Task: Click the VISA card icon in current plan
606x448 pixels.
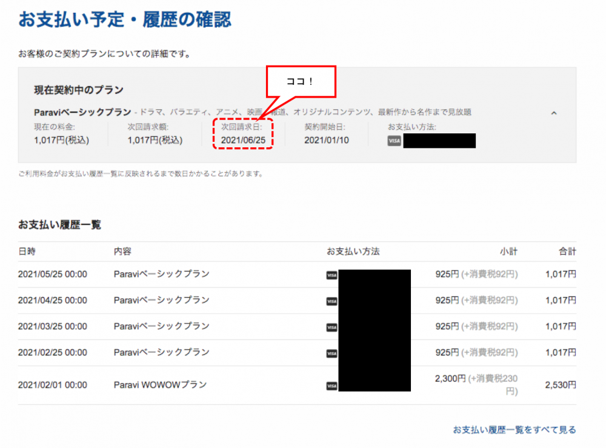Action: coord(395,141)
